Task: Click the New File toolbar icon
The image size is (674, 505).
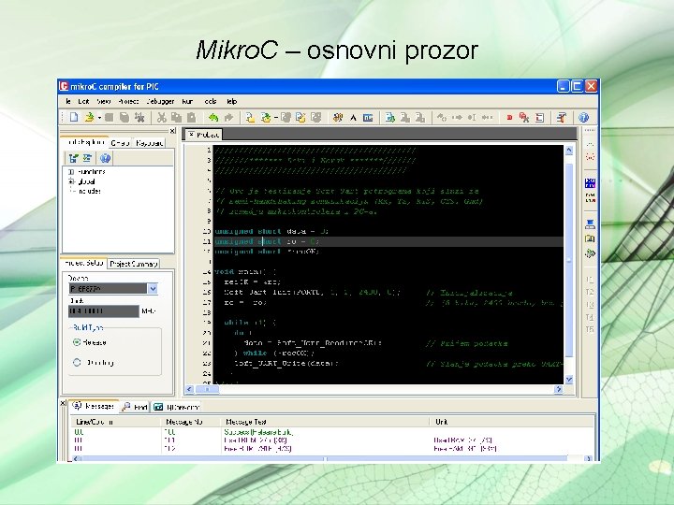Action: [74, 117]
